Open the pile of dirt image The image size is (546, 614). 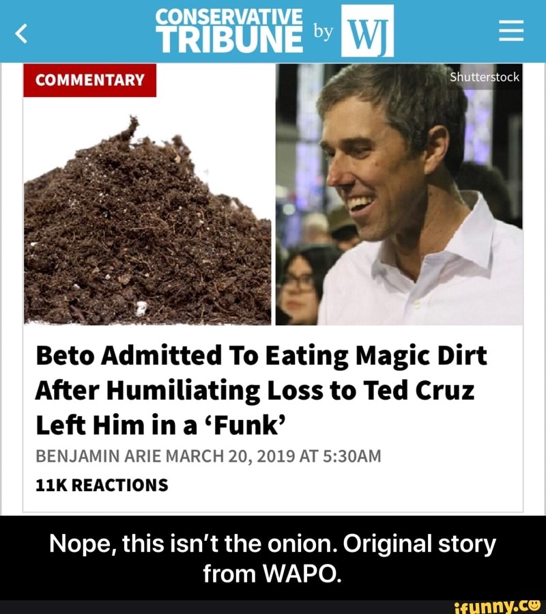click(147, 225)
